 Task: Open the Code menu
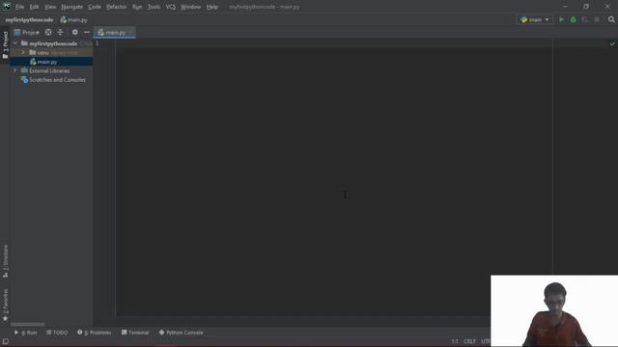pyautogui.click(x=95, y=7)
